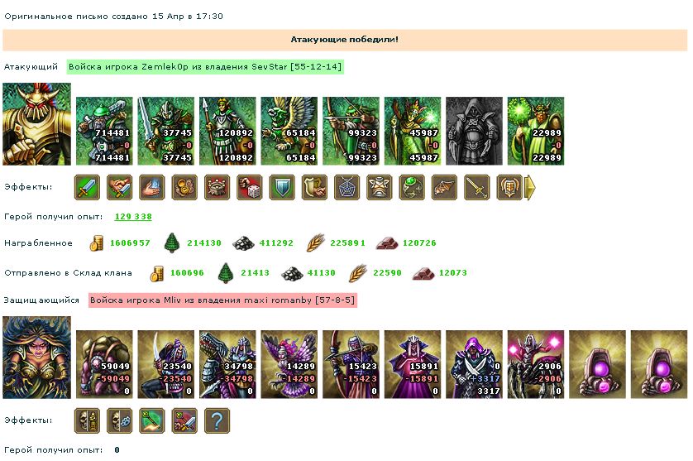693x461 pixels.
Task: Open attacker ZemlekOp troops from SevStar link
Action: (205, 67)
